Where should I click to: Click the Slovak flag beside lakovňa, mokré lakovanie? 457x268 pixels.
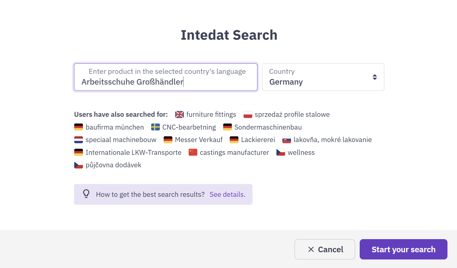[x=287, y=140]
